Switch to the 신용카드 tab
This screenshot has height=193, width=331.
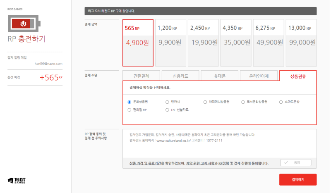[180, 76]
